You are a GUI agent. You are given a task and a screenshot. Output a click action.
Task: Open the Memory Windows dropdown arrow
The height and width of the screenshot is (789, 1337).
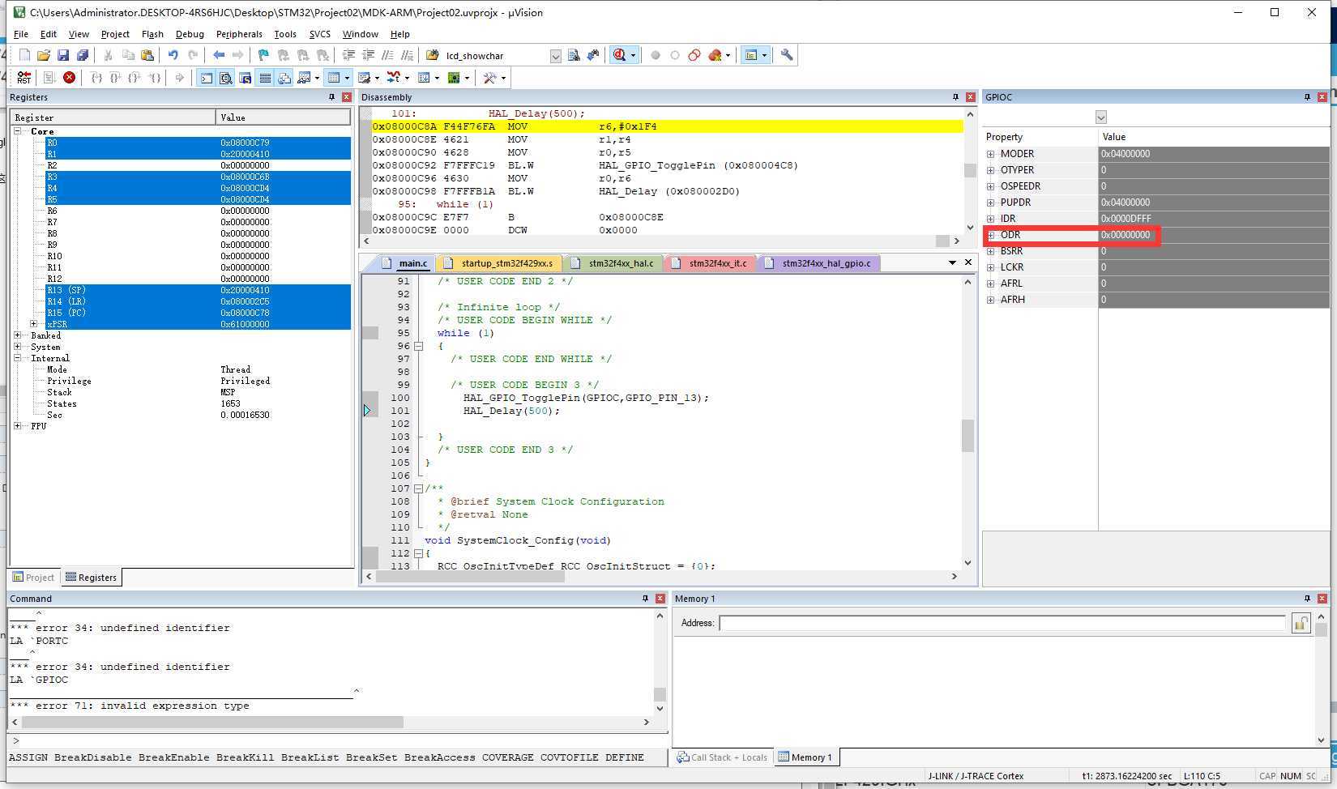(x=347, y=78)
